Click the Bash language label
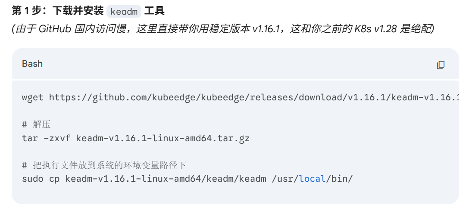This screenshot has height=214, width=469. pyautogui.click(x=32, y=64)
